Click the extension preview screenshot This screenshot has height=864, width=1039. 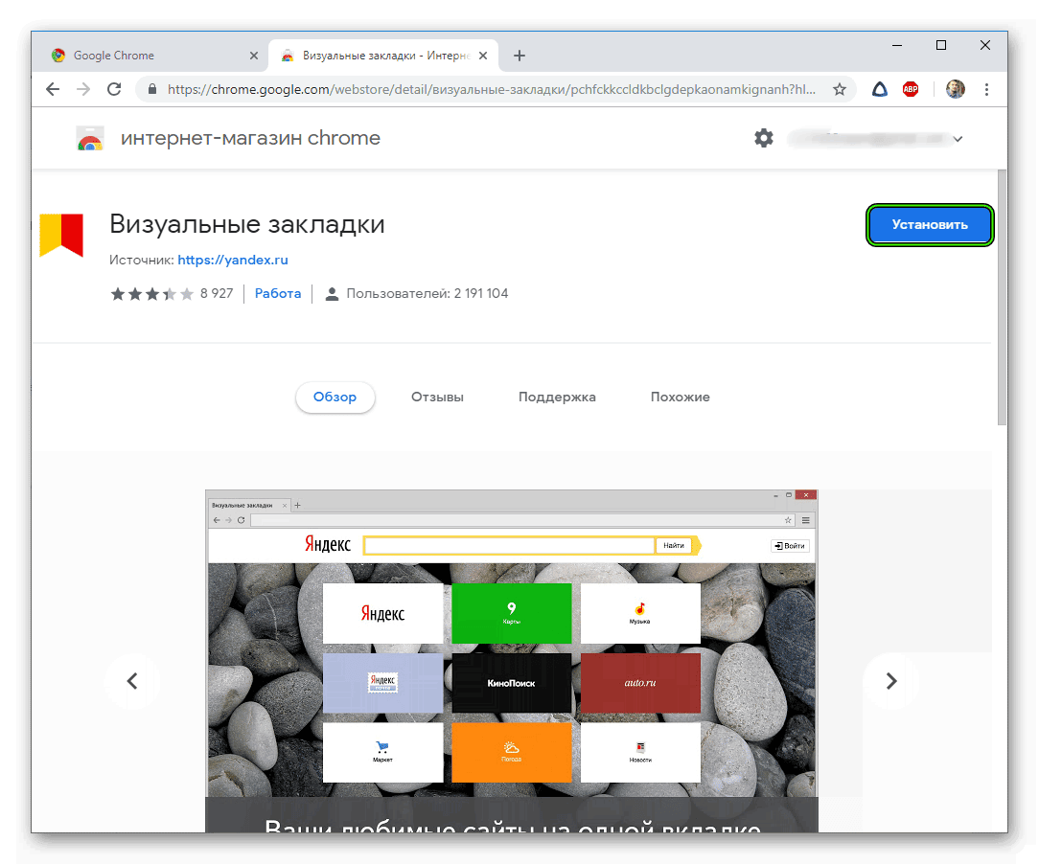pyautogui.click(x=512, y=661)
